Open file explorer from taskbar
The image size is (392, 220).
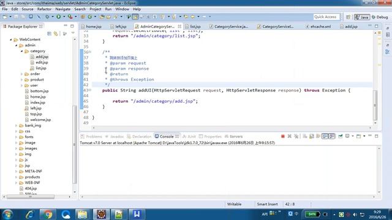click(x=83, y=215)
